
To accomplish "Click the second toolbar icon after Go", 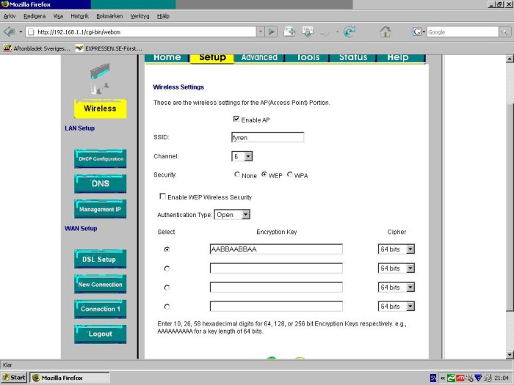I will (308, 32).
